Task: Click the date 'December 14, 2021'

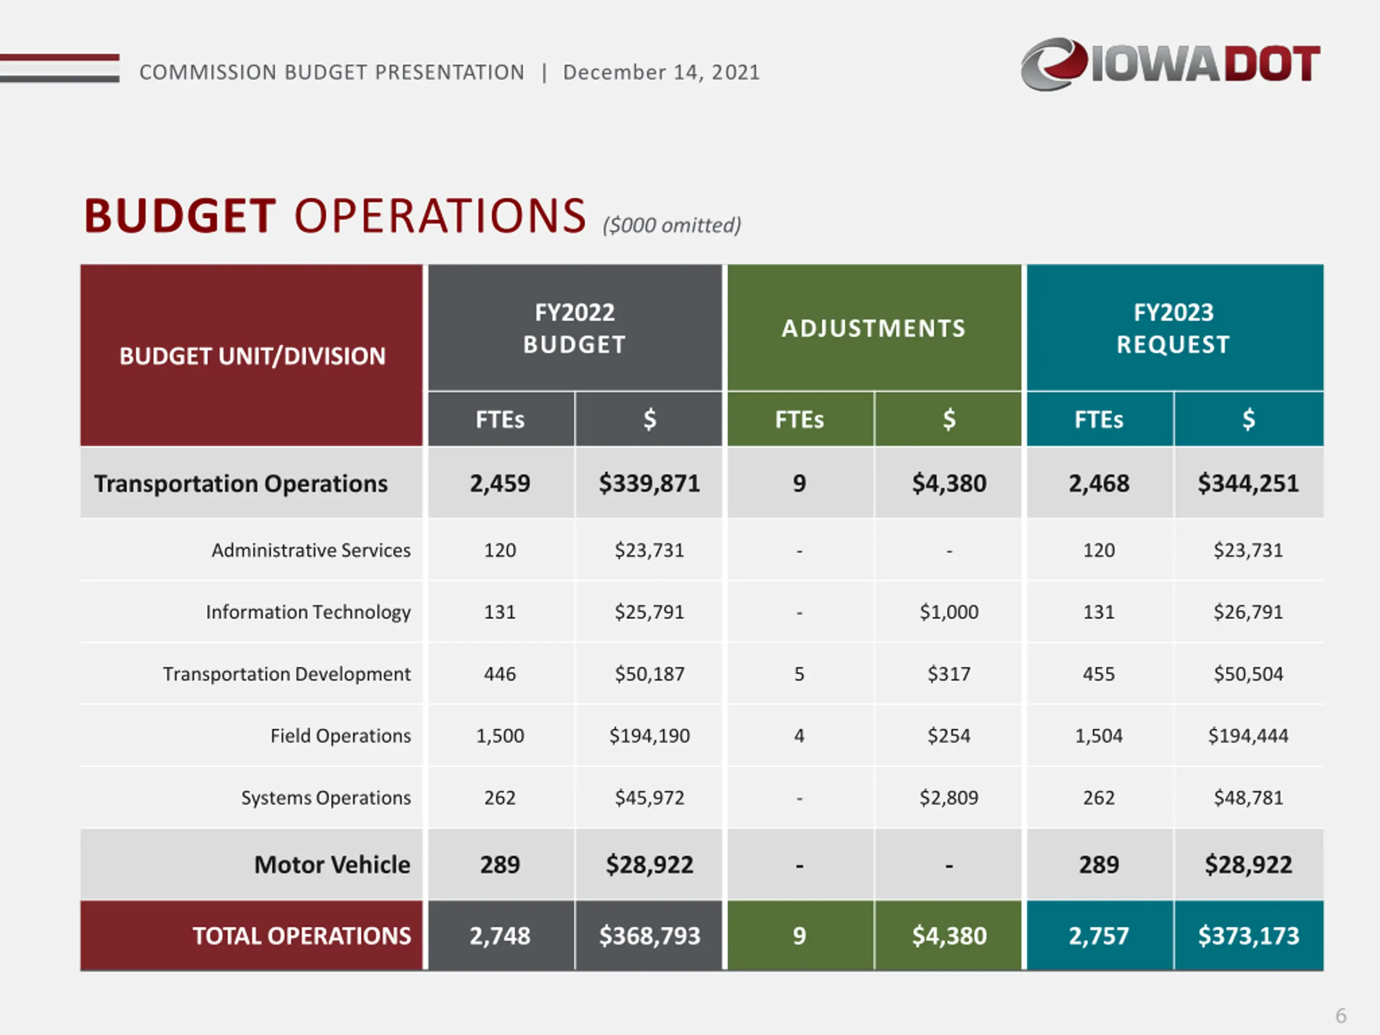Action: point(661,72)
